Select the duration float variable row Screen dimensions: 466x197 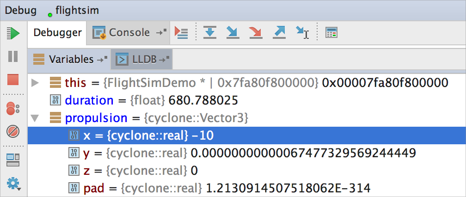pos(247,100)
